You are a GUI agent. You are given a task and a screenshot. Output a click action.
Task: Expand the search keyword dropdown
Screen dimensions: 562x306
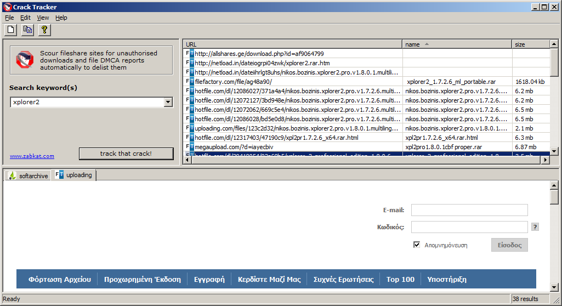[x=168, y=102]
